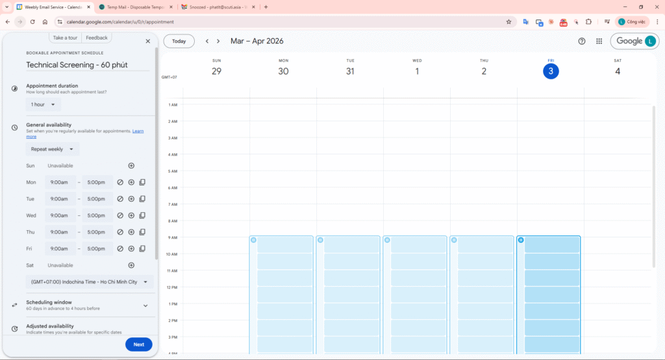
Task: Add another time period to Tuesday
Action: coord(131,199)
